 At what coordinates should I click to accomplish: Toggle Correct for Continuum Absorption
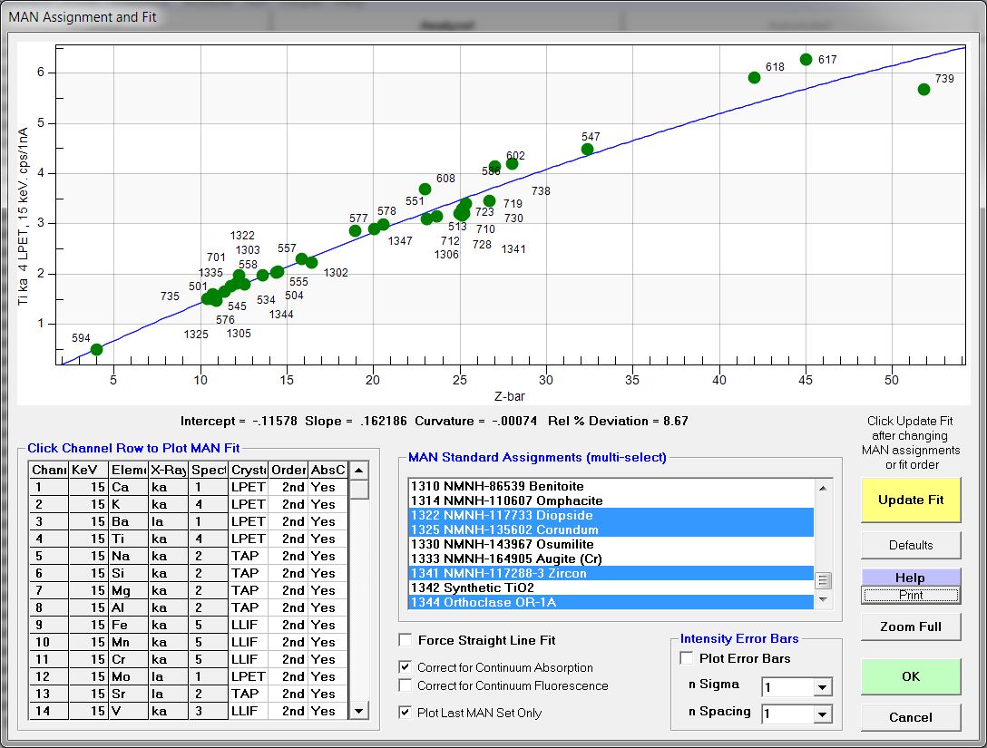coord(406,667)
